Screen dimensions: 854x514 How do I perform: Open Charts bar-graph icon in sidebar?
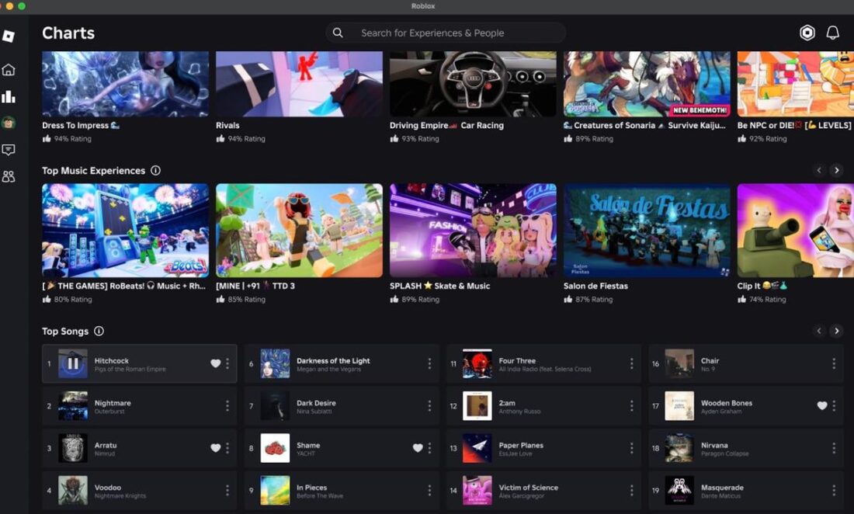click(9, 96)
